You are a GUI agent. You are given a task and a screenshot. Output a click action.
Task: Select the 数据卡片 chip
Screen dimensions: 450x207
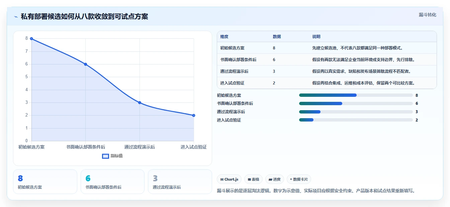pyautogui.click(x=299, y=179)
